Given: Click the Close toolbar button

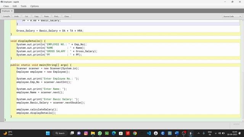Looking at the screenshot, I should [66, 16].
